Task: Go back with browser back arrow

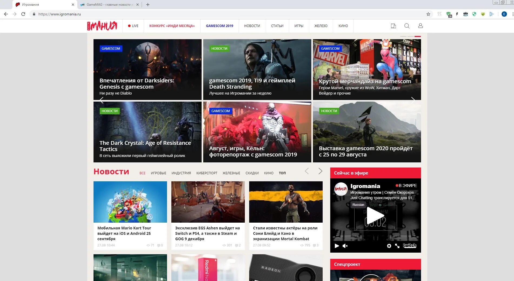Action: click(x=6, y=14)
